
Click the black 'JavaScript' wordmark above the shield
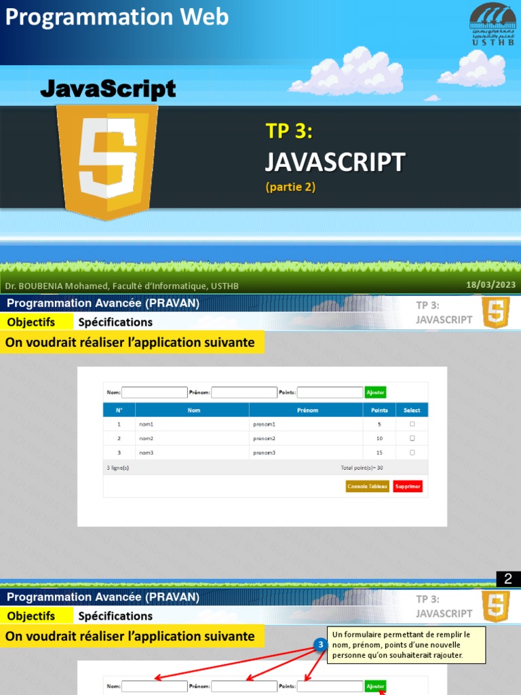(x=108, y=89)
